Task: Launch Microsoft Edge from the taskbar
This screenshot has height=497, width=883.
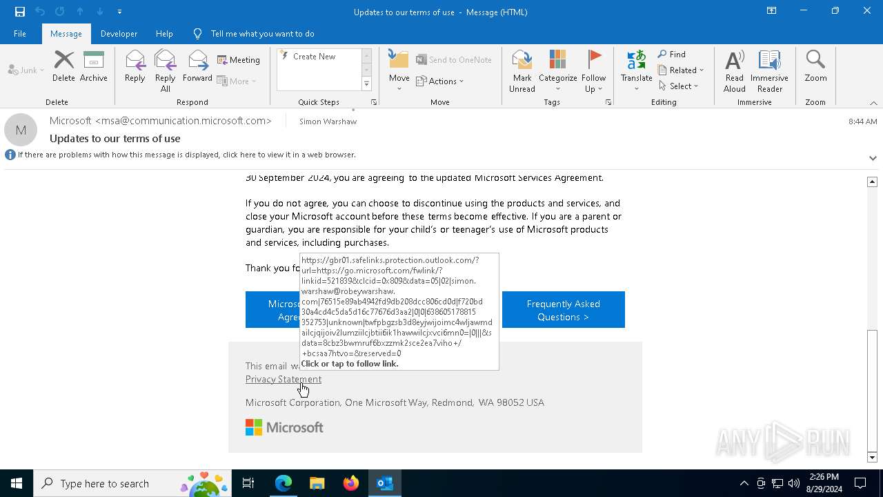Action: (x=284, y=483)
